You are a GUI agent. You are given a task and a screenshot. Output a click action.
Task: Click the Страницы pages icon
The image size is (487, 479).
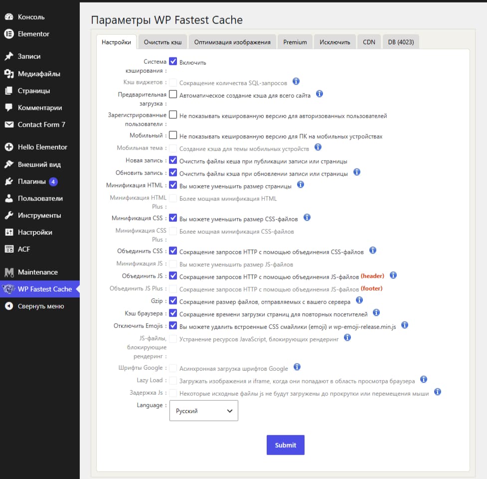9,91
